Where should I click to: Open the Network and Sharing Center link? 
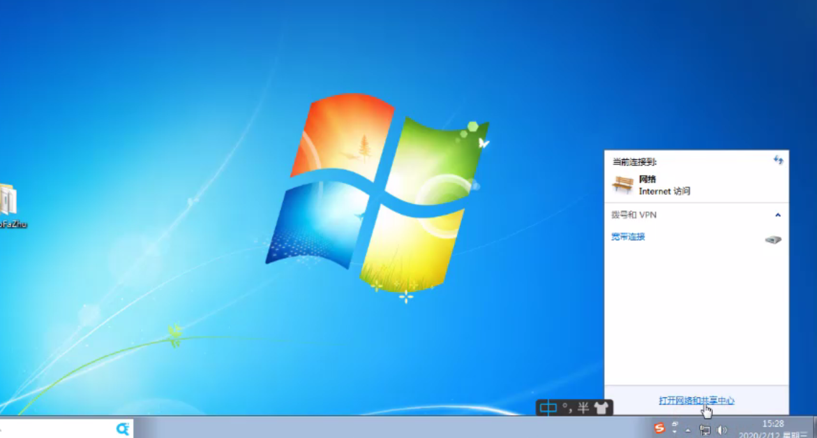tap(696, 401)
